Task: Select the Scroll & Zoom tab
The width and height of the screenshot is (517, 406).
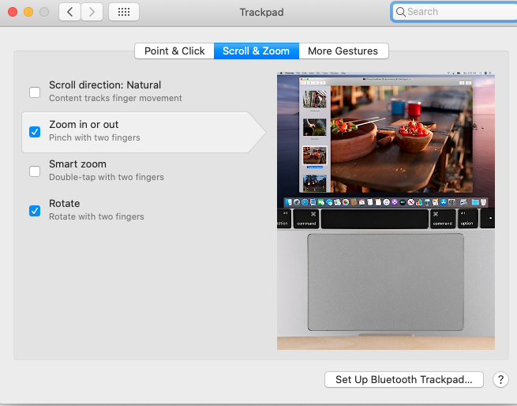Action: (x=257, y=51)
